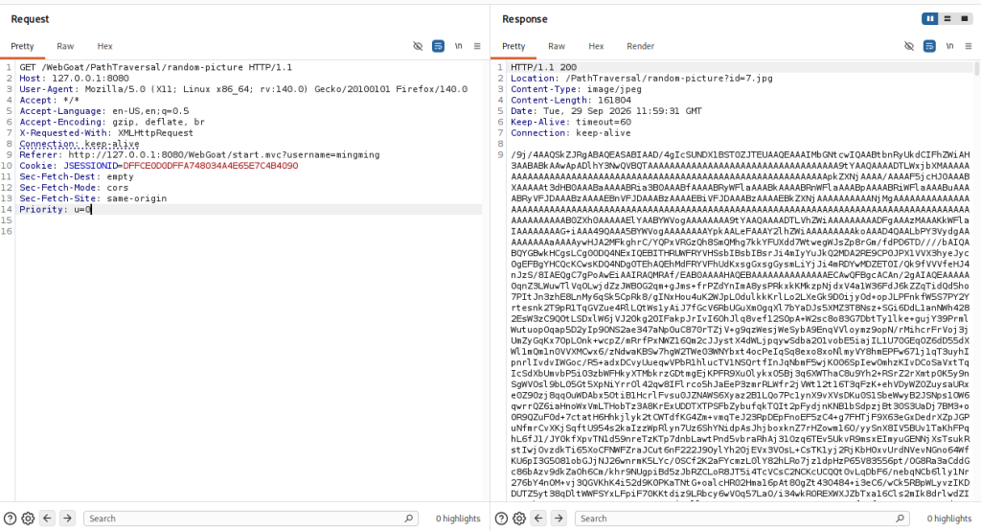Click the Referer header line
981x531 pixels.
(199, 154)
